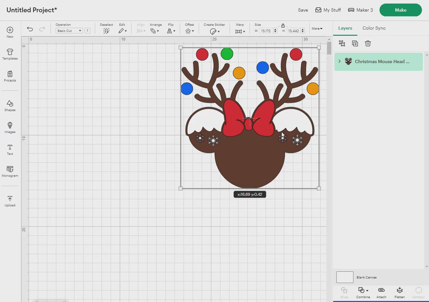The width and height of the screenshot is (429, 302).
Task: Open the Create Sticker dropdown
Action: tap(214, 31)
